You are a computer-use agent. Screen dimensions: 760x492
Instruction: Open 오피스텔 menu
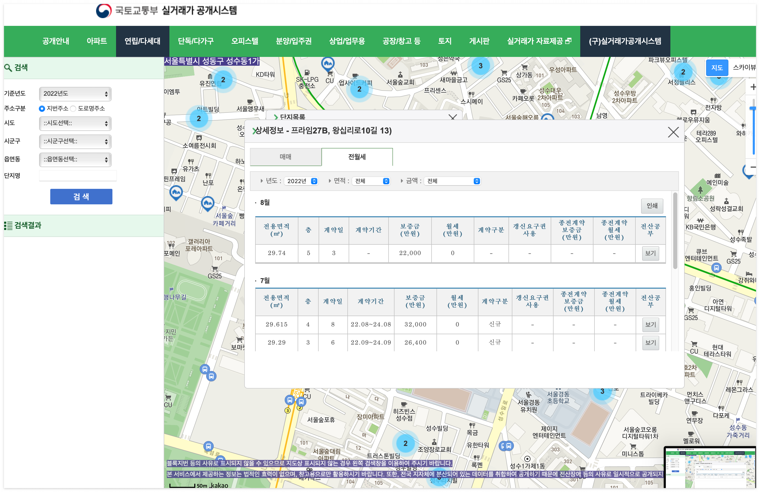click(245, 41)
